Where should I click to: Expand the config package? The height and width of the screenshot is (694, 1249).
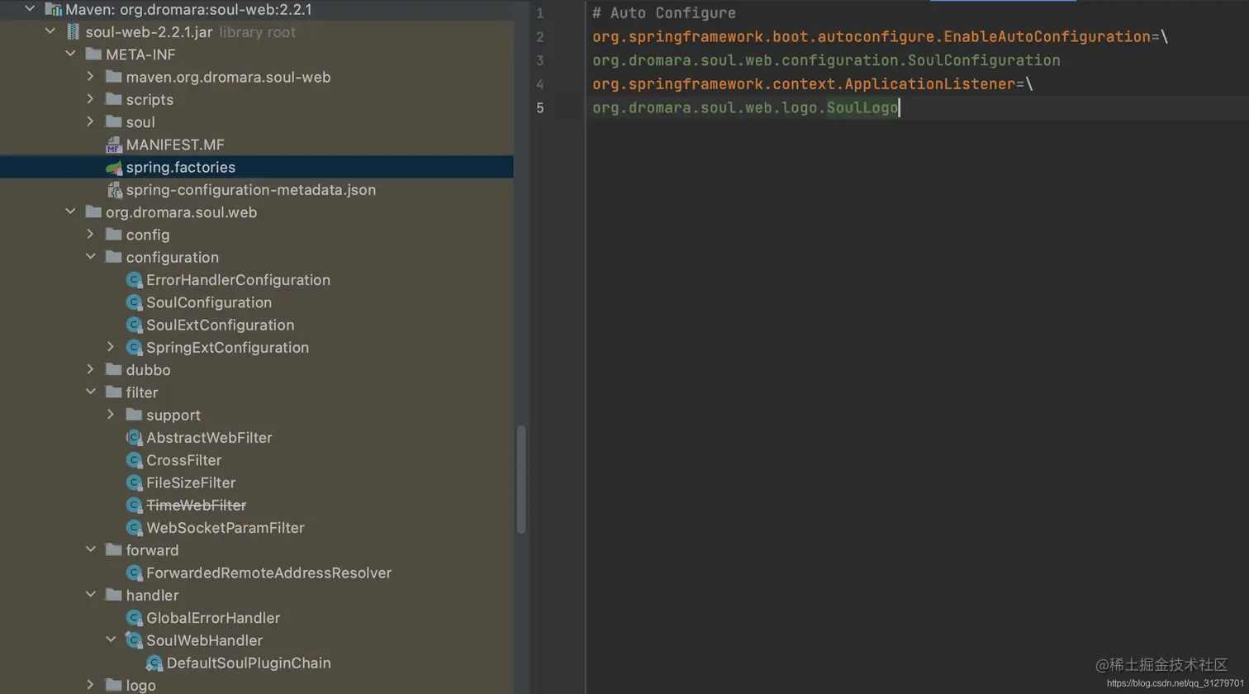(x=91, y=235)
